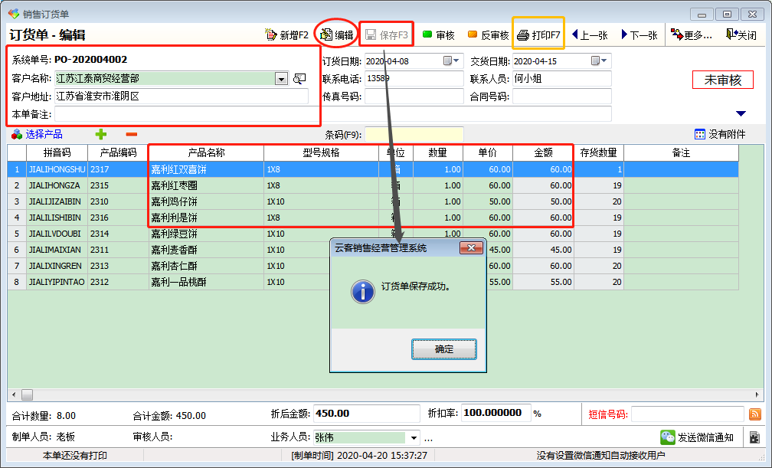Open the 业务人员 salesperson dropdown
Image resolution: width=772 pixels, height=468 pixels.
pos(414,437)
